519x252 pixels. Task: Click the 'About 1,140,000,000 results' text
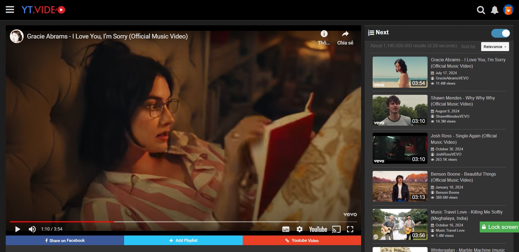click(414, 46)
